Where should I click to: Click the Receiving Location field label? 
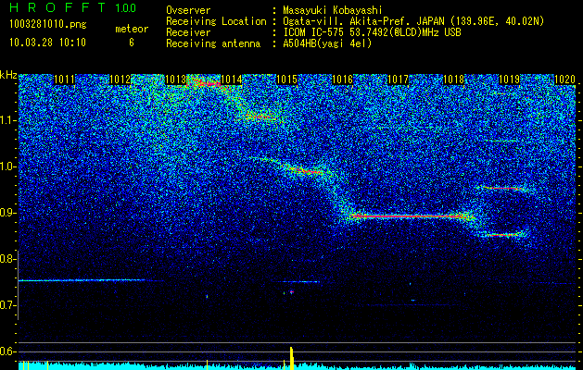(216, 22)
